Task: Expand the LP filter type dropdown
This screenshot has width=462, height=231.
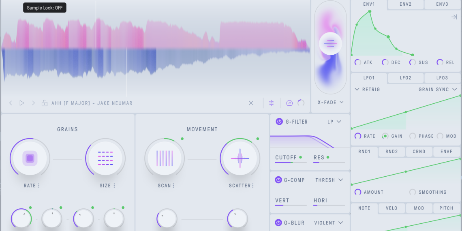Action: tap(334, 122)
